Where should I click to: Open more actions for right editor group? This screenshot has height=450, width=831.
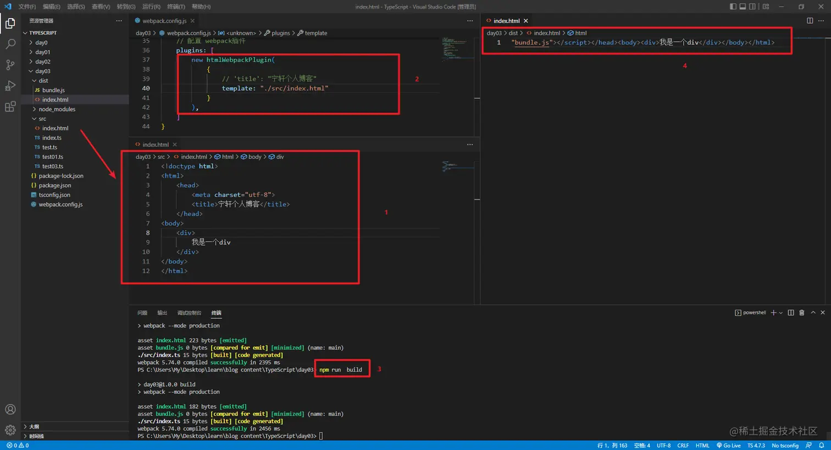pyautogui.click(x=822, y=21)
